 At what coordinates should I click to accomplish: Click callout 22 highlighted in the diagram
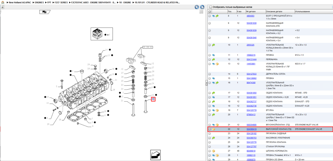pos(153,99)
